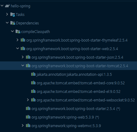This screenshot has width=137, height=132.
Task: Select the Dependencies label
Action: tap(28, 23)
